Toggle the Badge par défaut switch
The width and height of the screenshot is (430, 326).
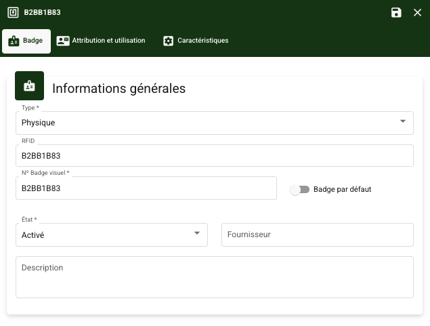299,189
